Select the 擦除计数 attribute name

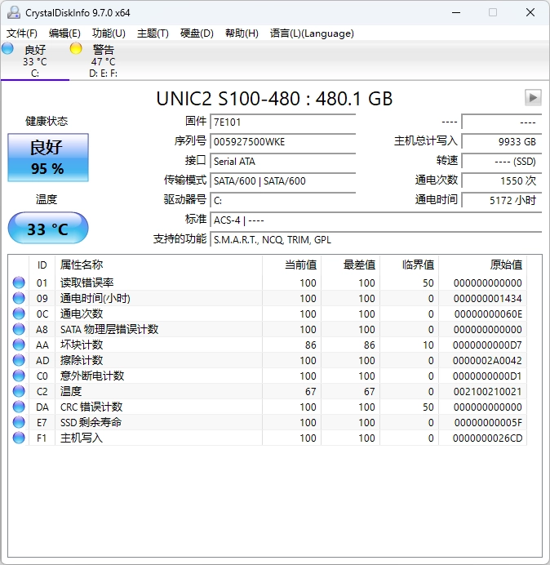click(x=82, y=360)
